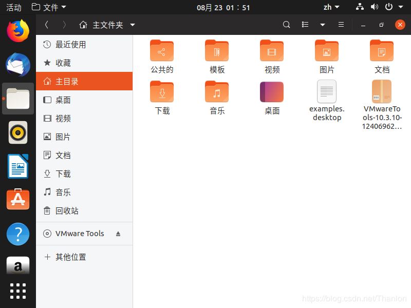The image size is (411, 308).
Task: Go back with the left arrow button
Action: (x=47, y=25)
